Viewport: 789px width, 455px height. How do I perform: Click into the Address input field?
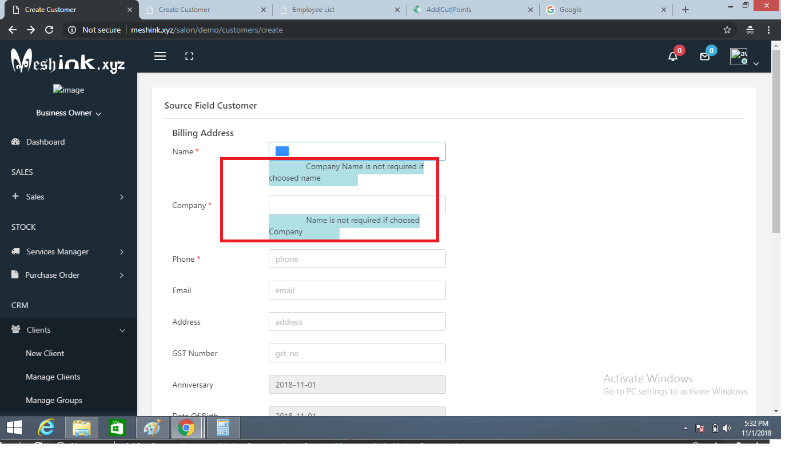pos(357,322)
